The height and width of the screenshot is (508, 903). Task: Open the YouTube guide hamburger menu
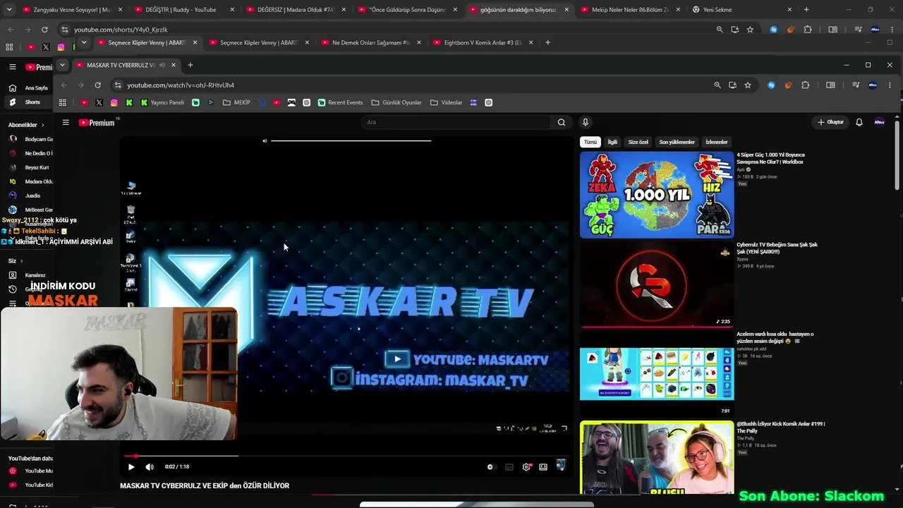[66, 122]
